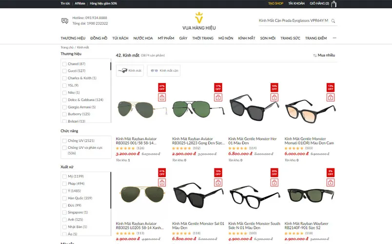Enable the Burberry (125) brand filter

[64, 114]
